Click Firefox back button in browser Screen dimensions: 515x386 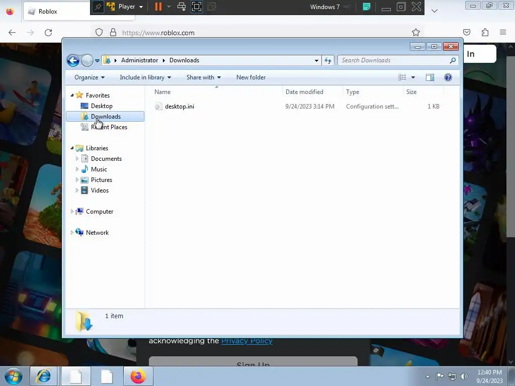(x=12, y=33)
